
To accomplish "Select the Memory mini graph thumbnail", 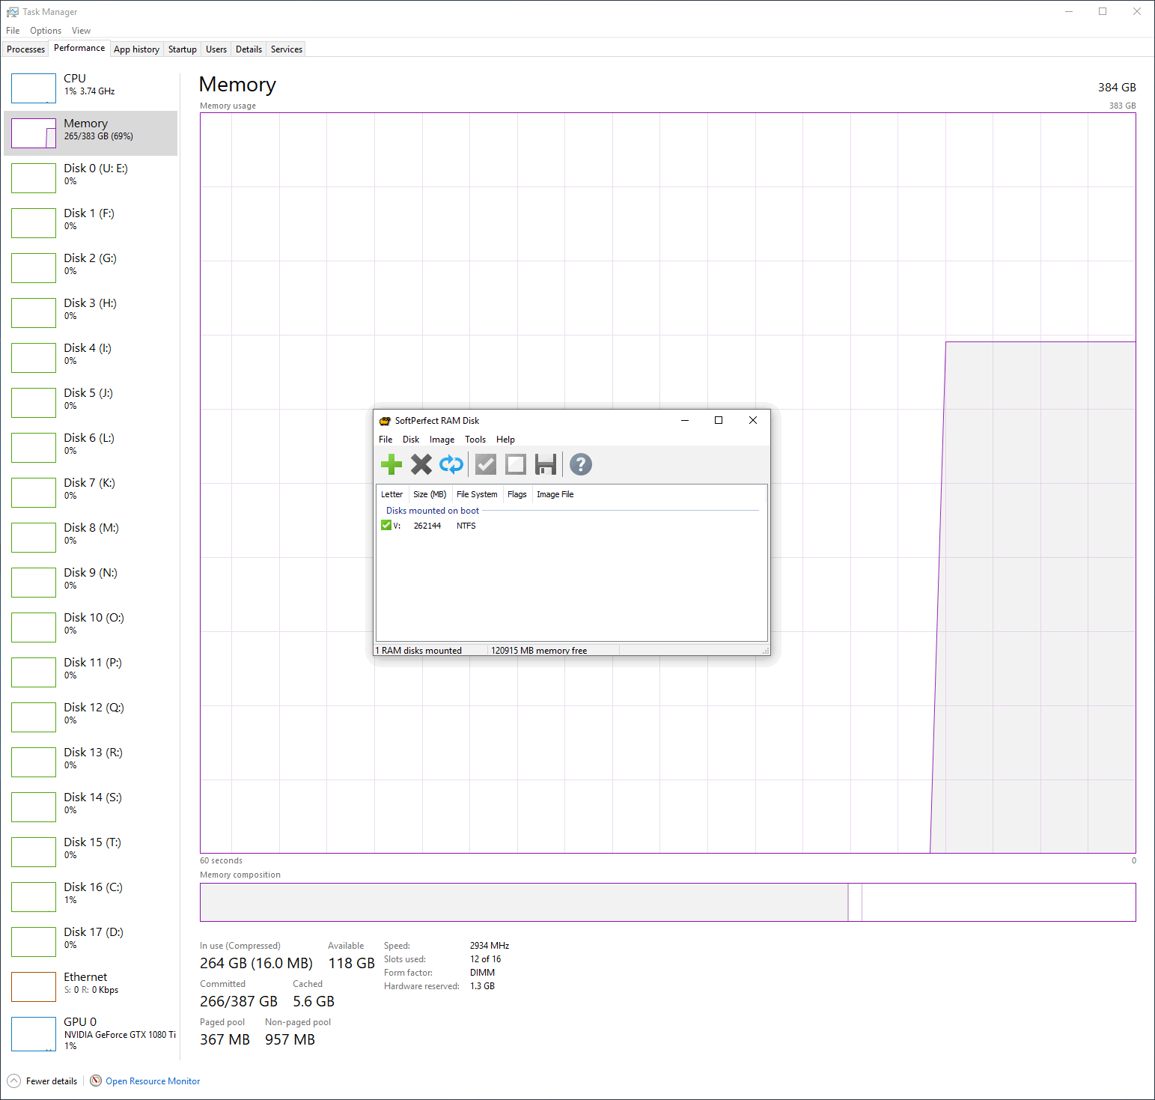I will point(34,133).
